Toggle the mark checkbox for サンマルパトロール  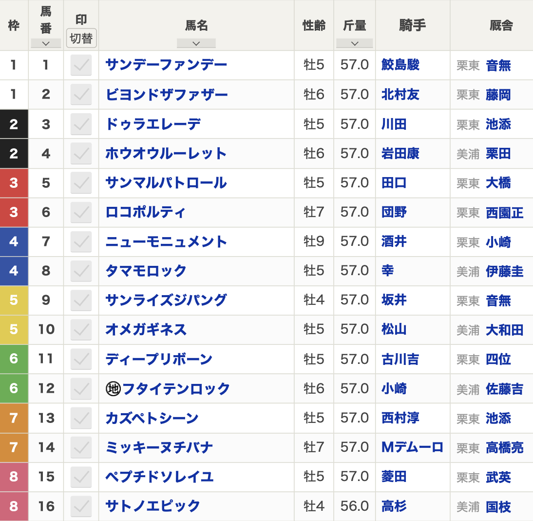pyautogui.click(x=81, y=183)
